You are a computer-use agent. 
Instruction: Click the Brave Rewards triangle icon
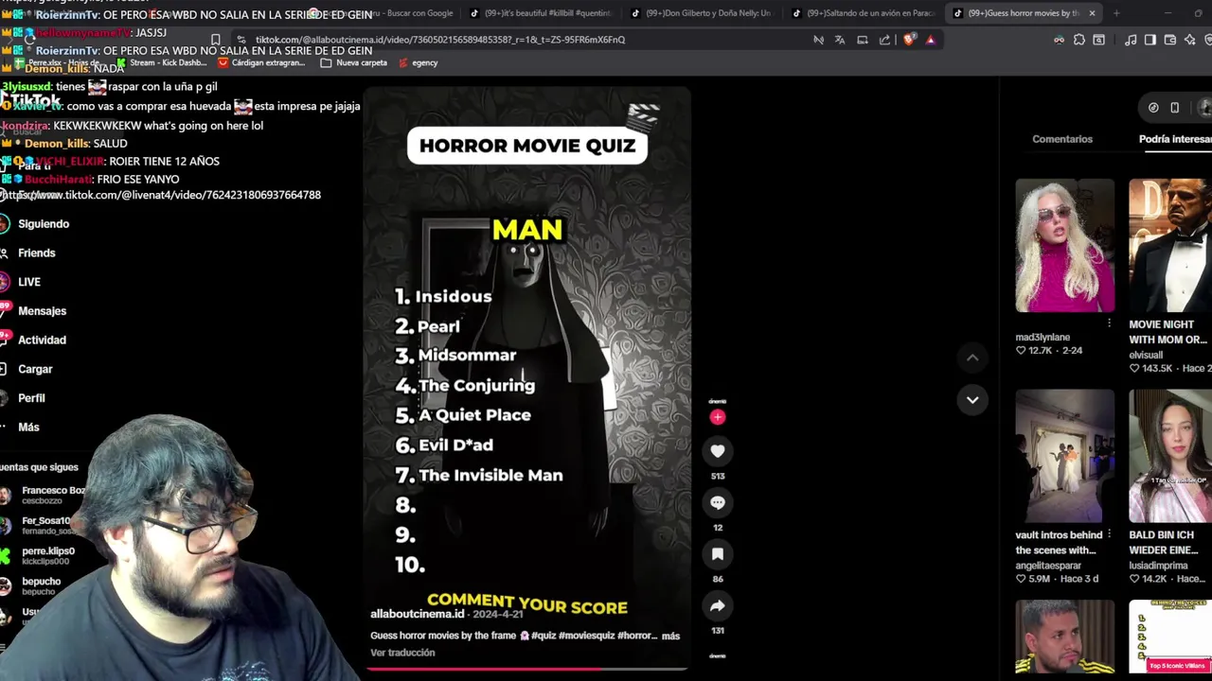tap(931, 40)
